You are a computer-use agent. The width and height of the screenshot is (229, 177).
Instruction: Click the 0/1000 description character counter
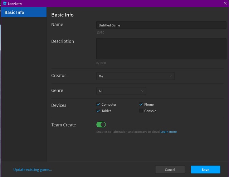click(x=101, y=63)
